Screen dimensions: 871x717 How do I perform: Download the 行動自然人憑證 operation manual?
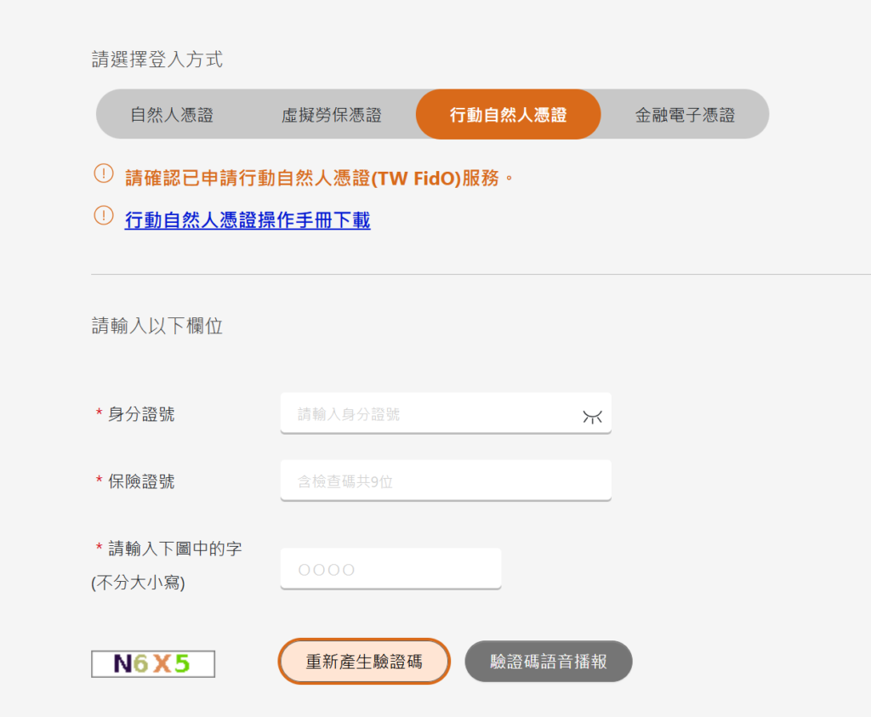[x=247, y=219]
